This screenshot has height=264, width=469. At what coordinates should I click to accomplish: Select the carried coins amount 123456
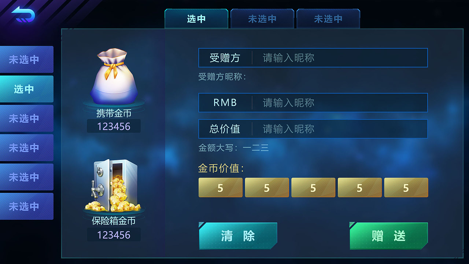coord(114,126)
